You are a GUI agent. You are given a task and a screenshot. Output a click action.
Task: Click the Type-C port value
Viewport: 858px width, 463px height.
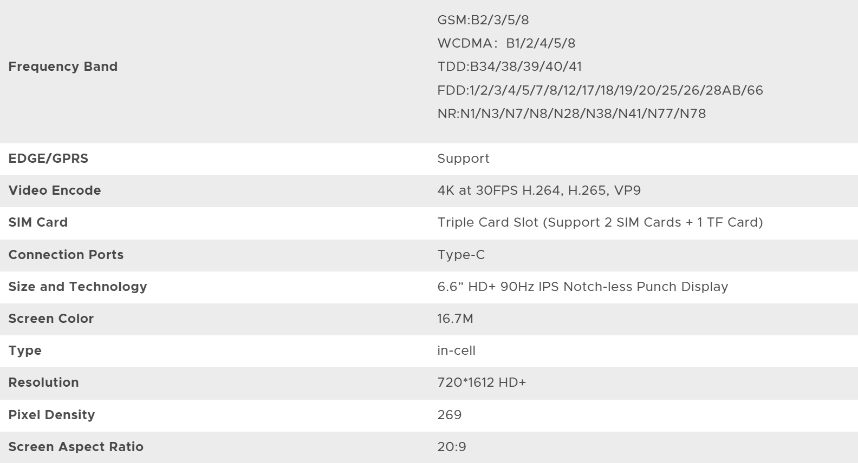click(x=461, y=255)
